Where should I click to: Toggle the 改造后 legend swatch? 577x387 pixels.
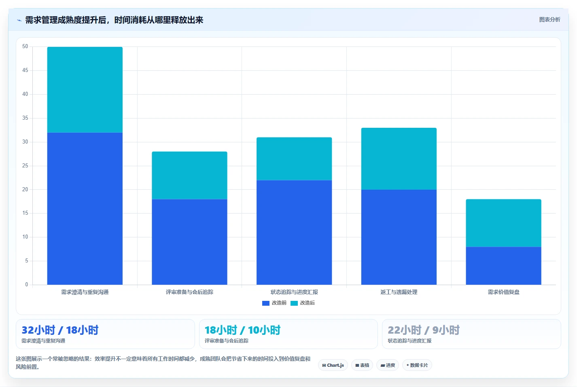[294, 303]
